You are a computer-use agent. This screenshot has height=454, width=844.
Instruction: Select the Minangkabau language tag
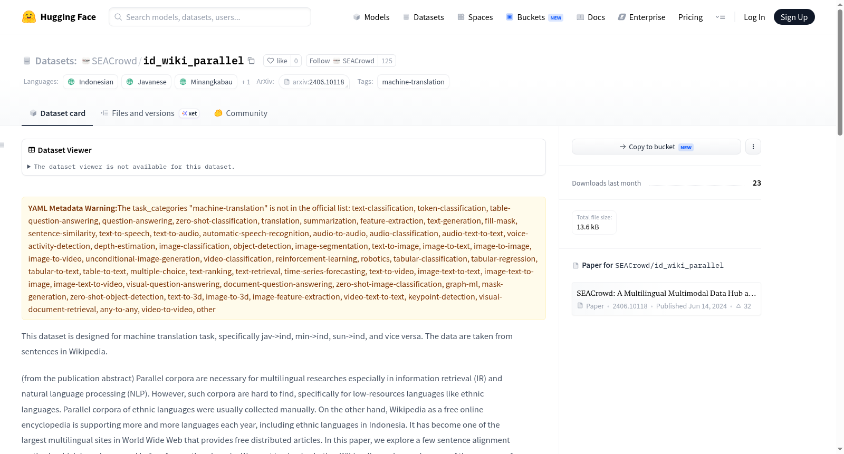pyautogui.click(x=206, y=82)
